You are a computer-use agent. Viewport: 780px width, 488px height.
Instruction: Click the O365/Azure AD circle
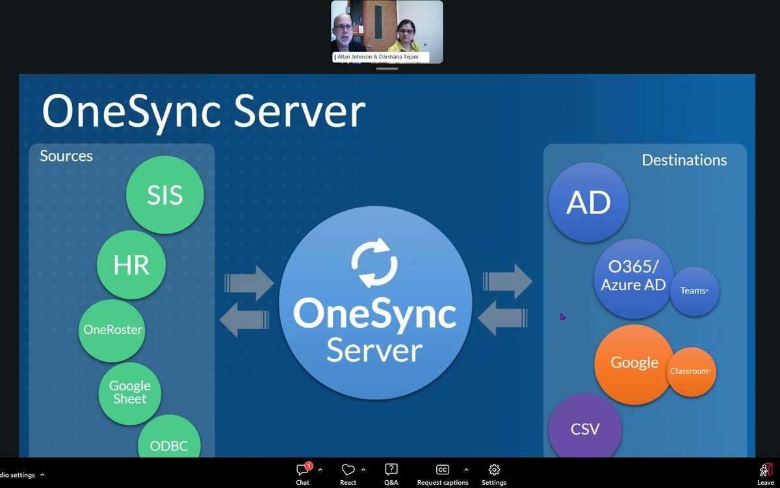click(634, 278)
